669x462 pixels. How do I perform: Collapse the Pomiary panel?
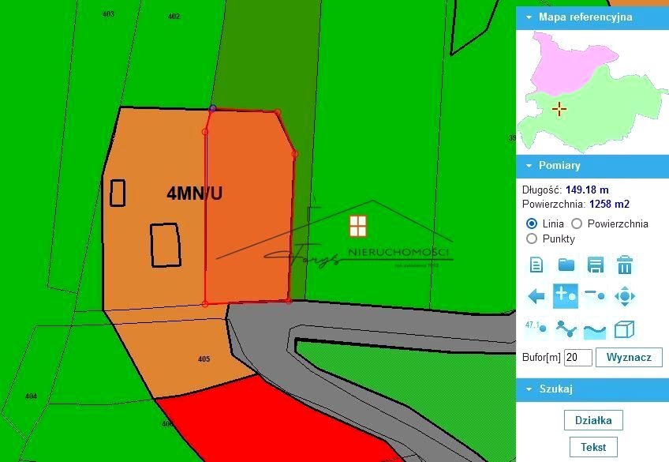tap(528, 166)
